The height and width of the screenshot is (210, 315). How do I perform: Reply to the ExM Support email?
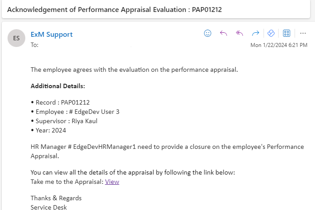[x=224, y=33]
